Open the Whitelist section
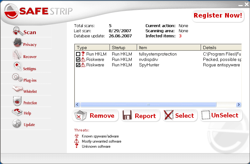 (30, 92)
